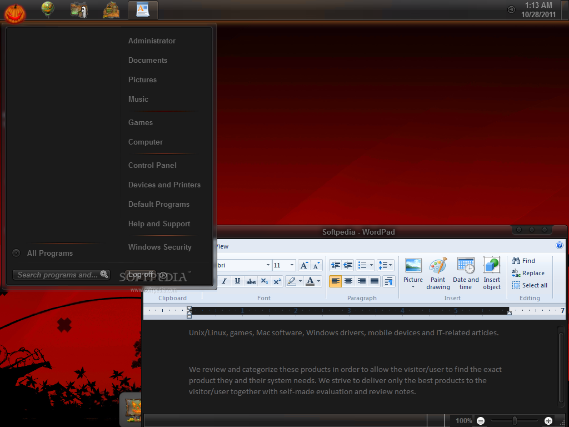The height and width of the screenshot is (427, 569).
Task: Toggle superscript formatting
Action: tap(277, 281)
